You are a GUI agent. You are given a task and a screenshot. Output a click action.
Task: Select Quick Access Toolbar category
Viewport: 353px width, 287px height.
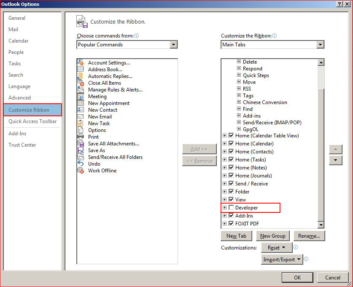[32, 121]
